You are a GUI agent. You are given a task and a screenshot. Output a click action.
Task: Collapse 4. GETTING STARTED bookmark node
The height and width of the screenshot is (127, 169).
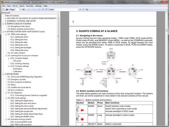point(3,32)
